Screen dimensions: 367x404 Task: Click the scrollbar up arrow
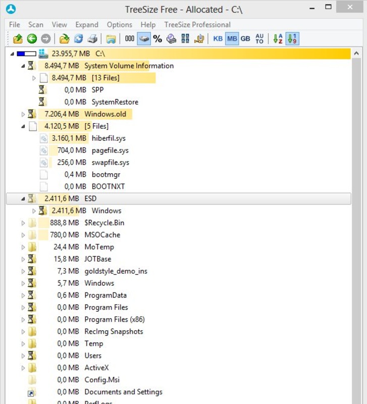(356, 54)
